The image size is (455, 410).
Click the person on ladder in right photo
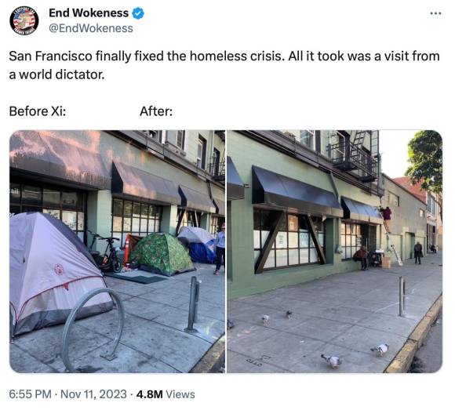(386, 215)
